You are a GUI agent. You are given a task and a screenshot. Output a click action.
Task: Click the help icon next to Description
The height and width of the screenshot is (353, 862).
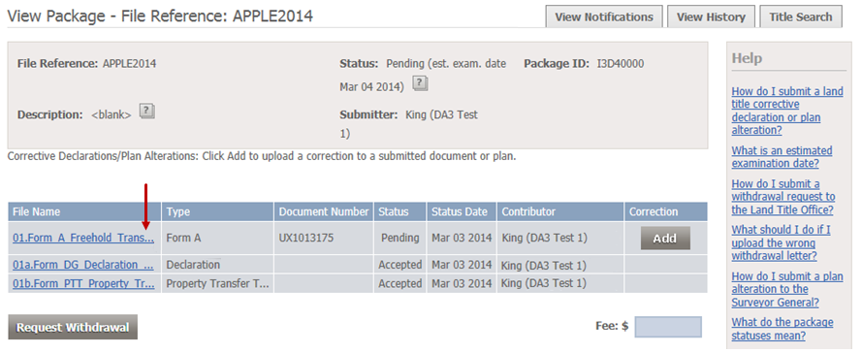pos(146,112)
